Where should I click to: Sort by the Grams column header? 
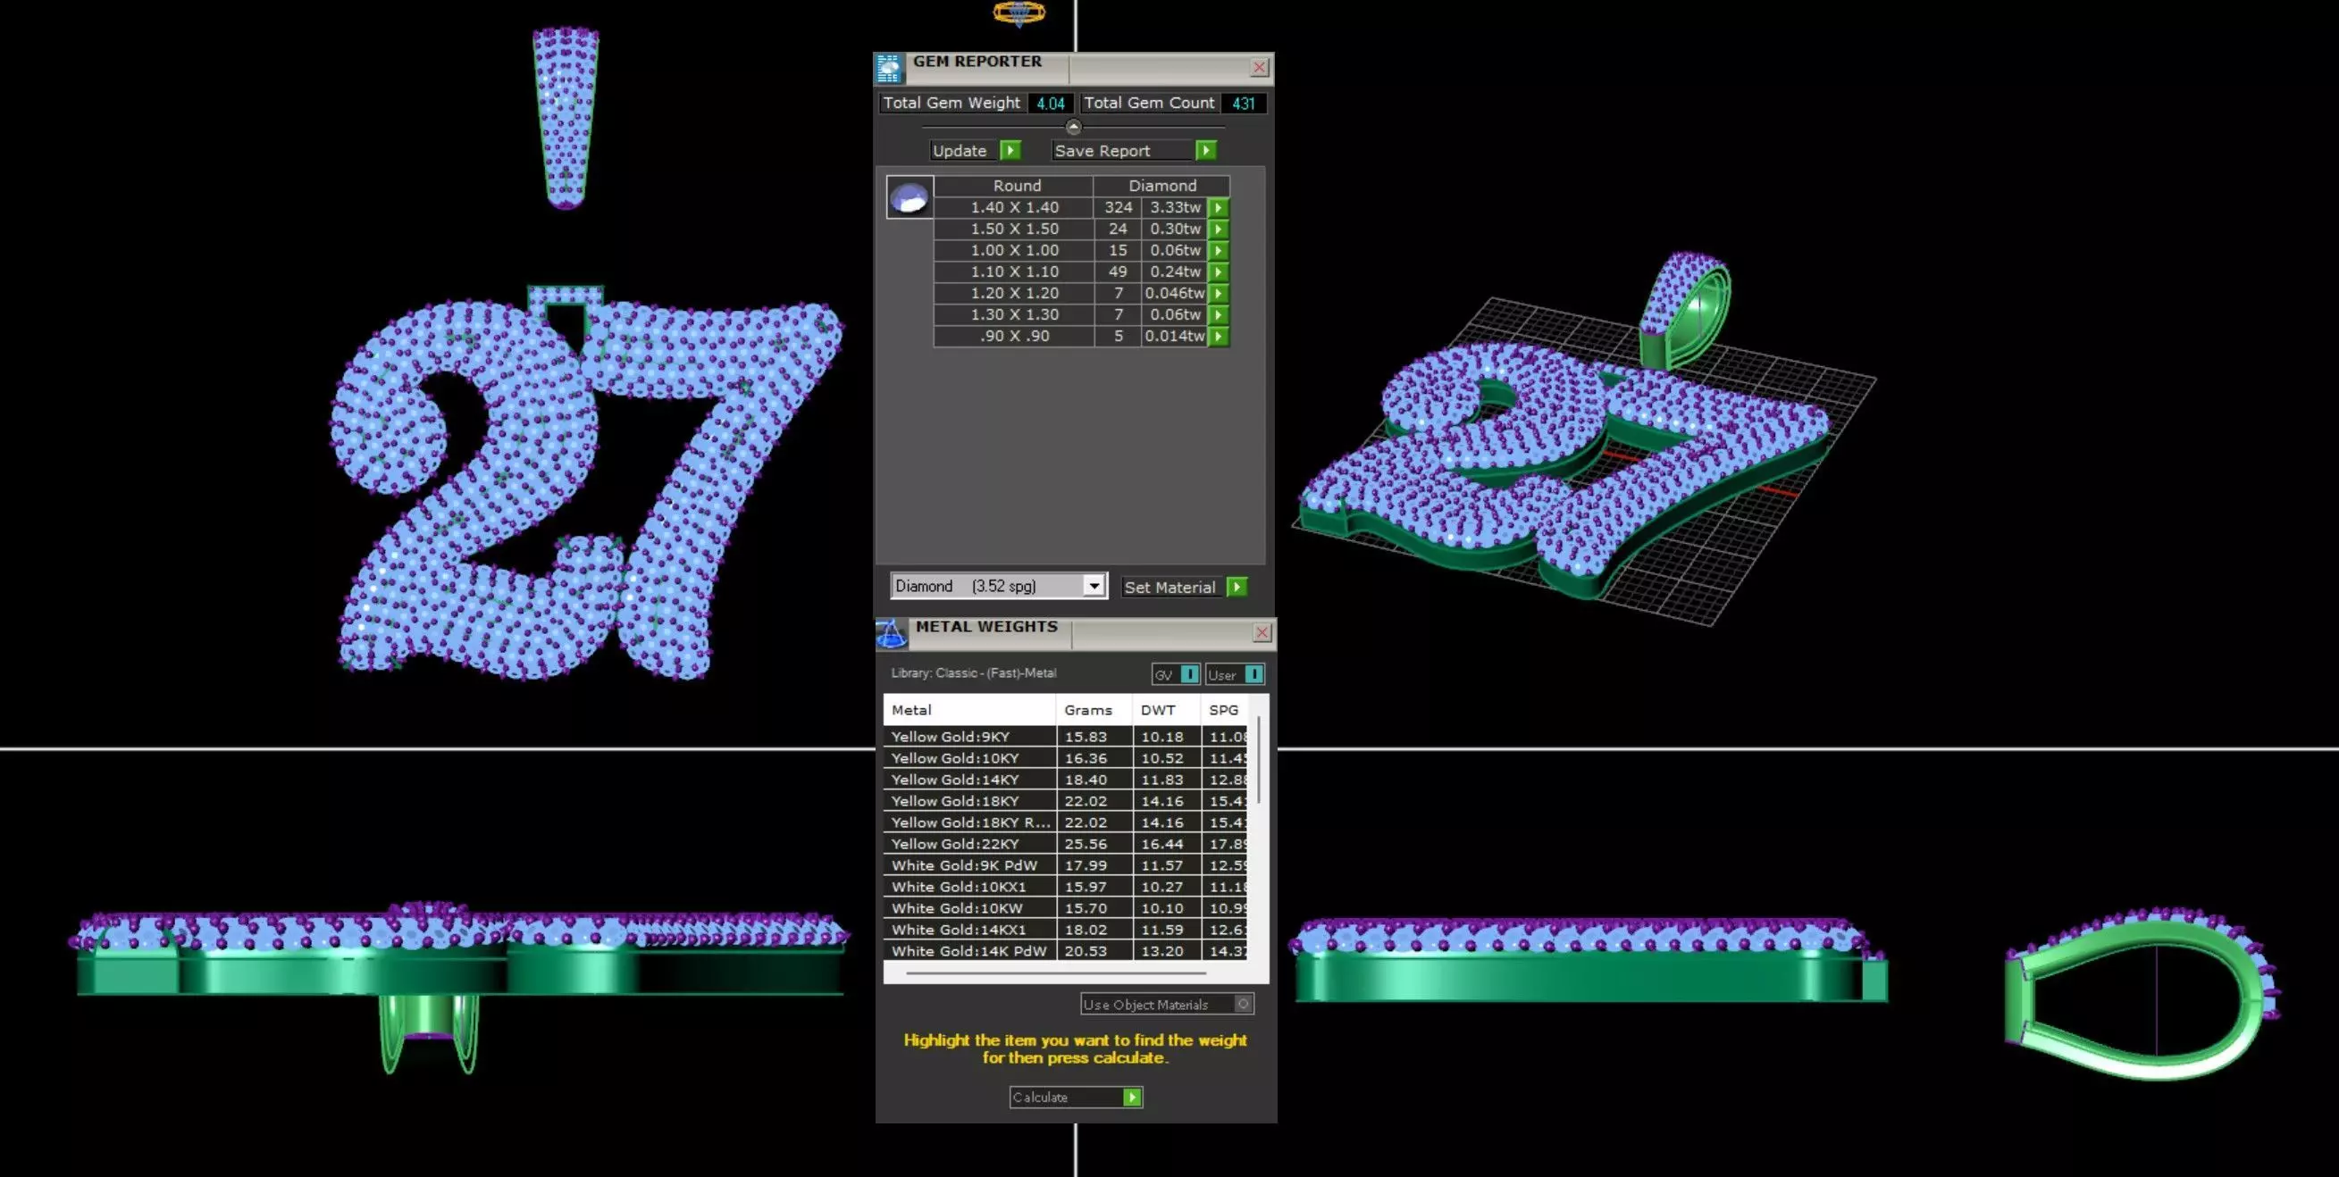(1089, 710)
